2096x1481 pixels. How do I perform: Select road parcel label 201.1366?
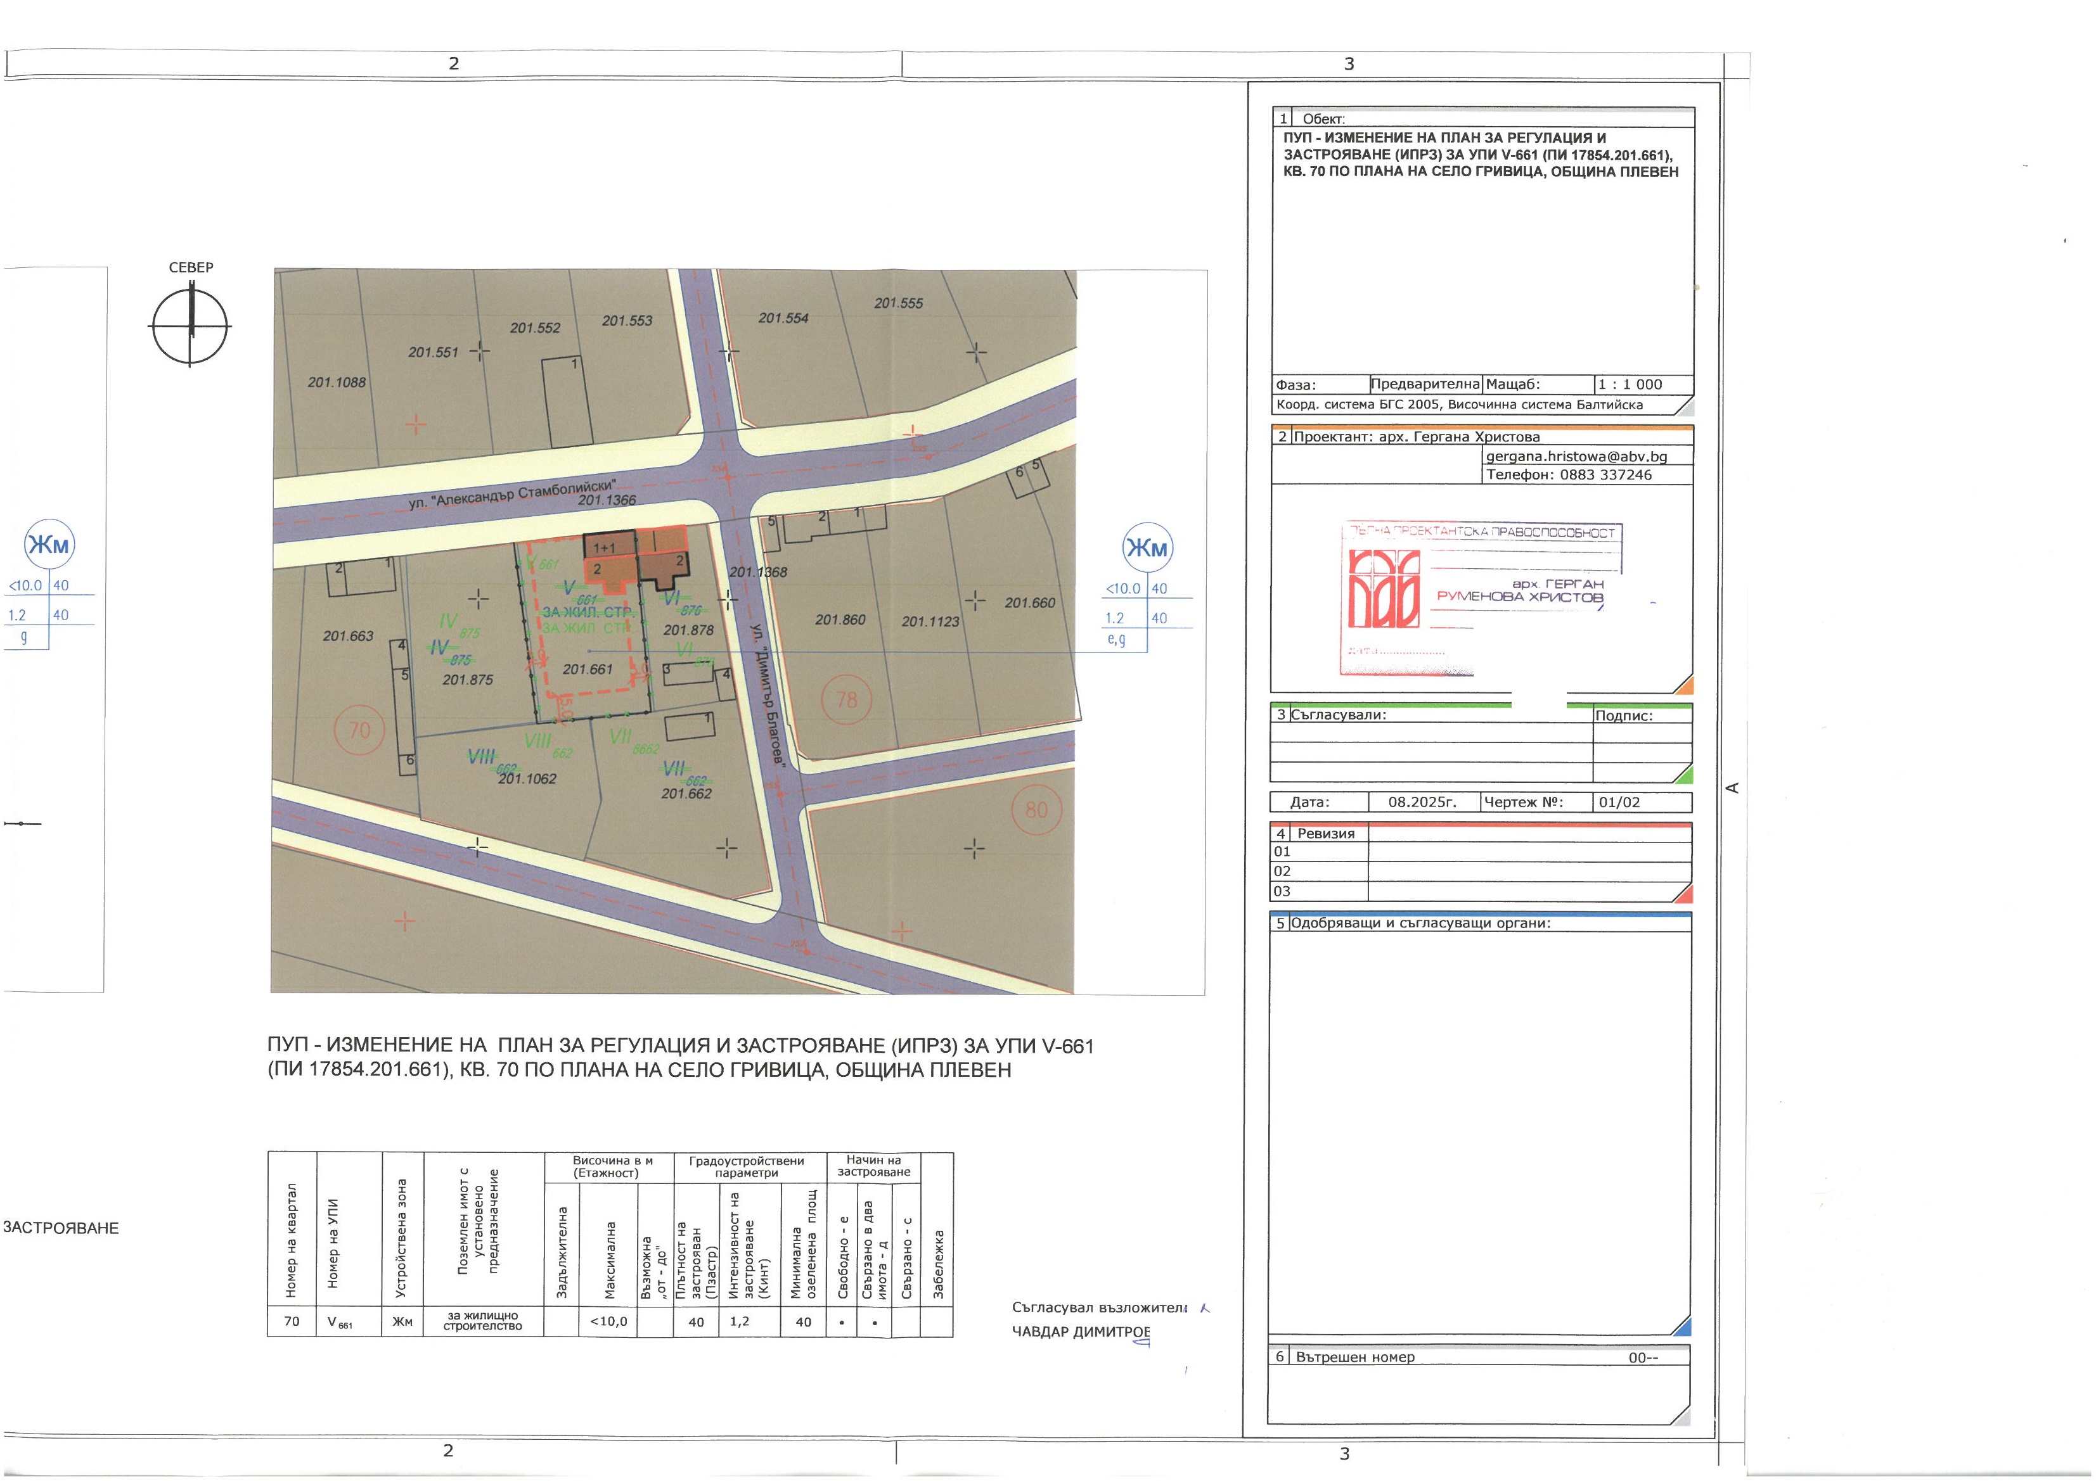607,500
